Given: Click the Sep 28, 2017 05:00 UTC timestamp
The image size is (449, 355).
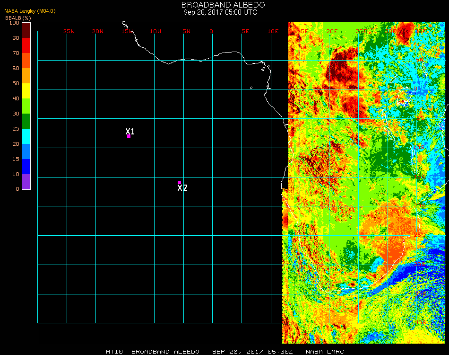Looking at the screenshot, I should pos(220,12).
